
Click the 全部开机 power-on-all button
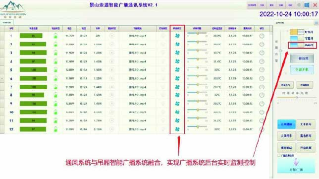302,69
